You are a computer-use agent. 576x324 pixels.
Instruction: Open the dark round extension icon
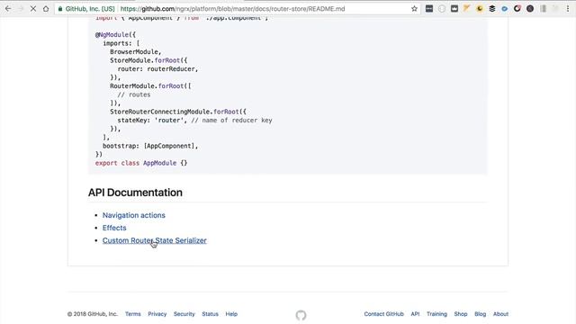tap(530, 8)
